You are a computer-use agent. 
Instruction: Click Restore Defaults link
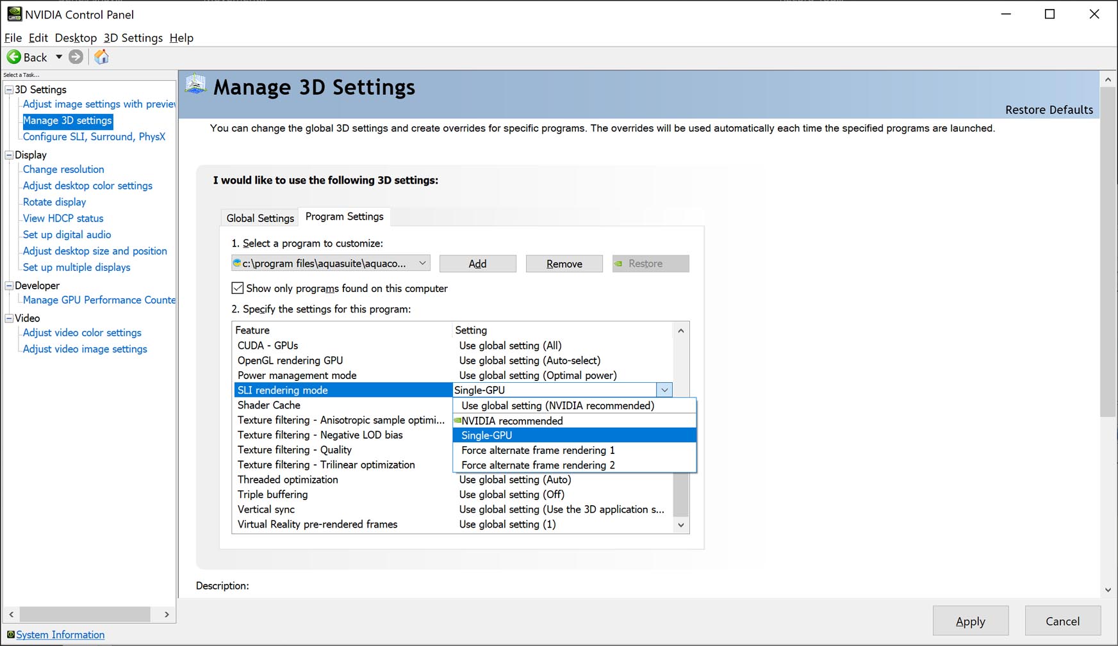coord(1049,109)
